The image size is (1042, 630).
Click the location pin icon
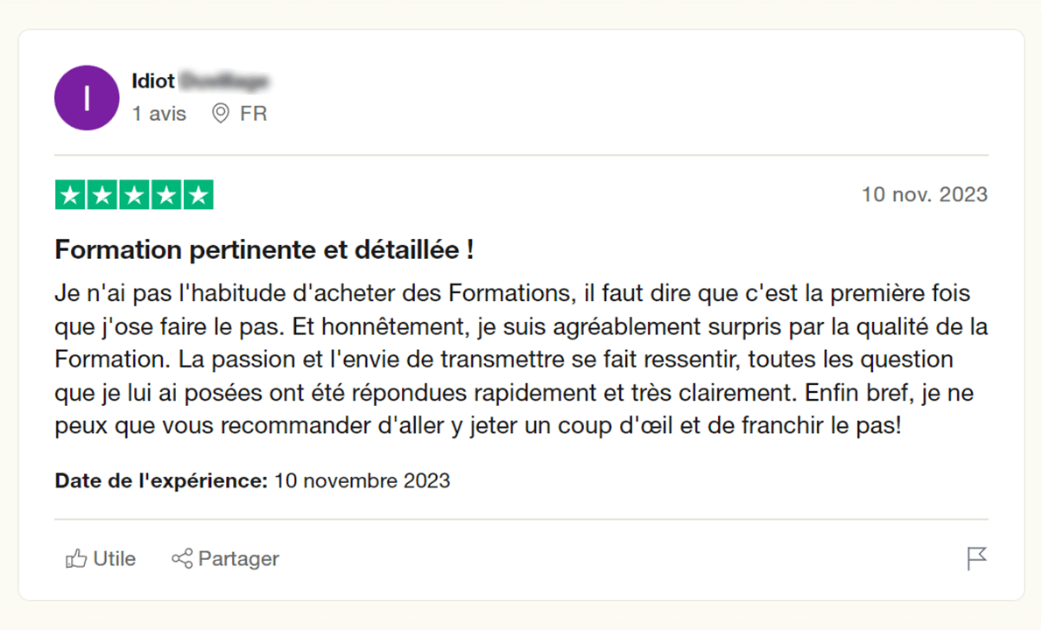coord(221,114)
